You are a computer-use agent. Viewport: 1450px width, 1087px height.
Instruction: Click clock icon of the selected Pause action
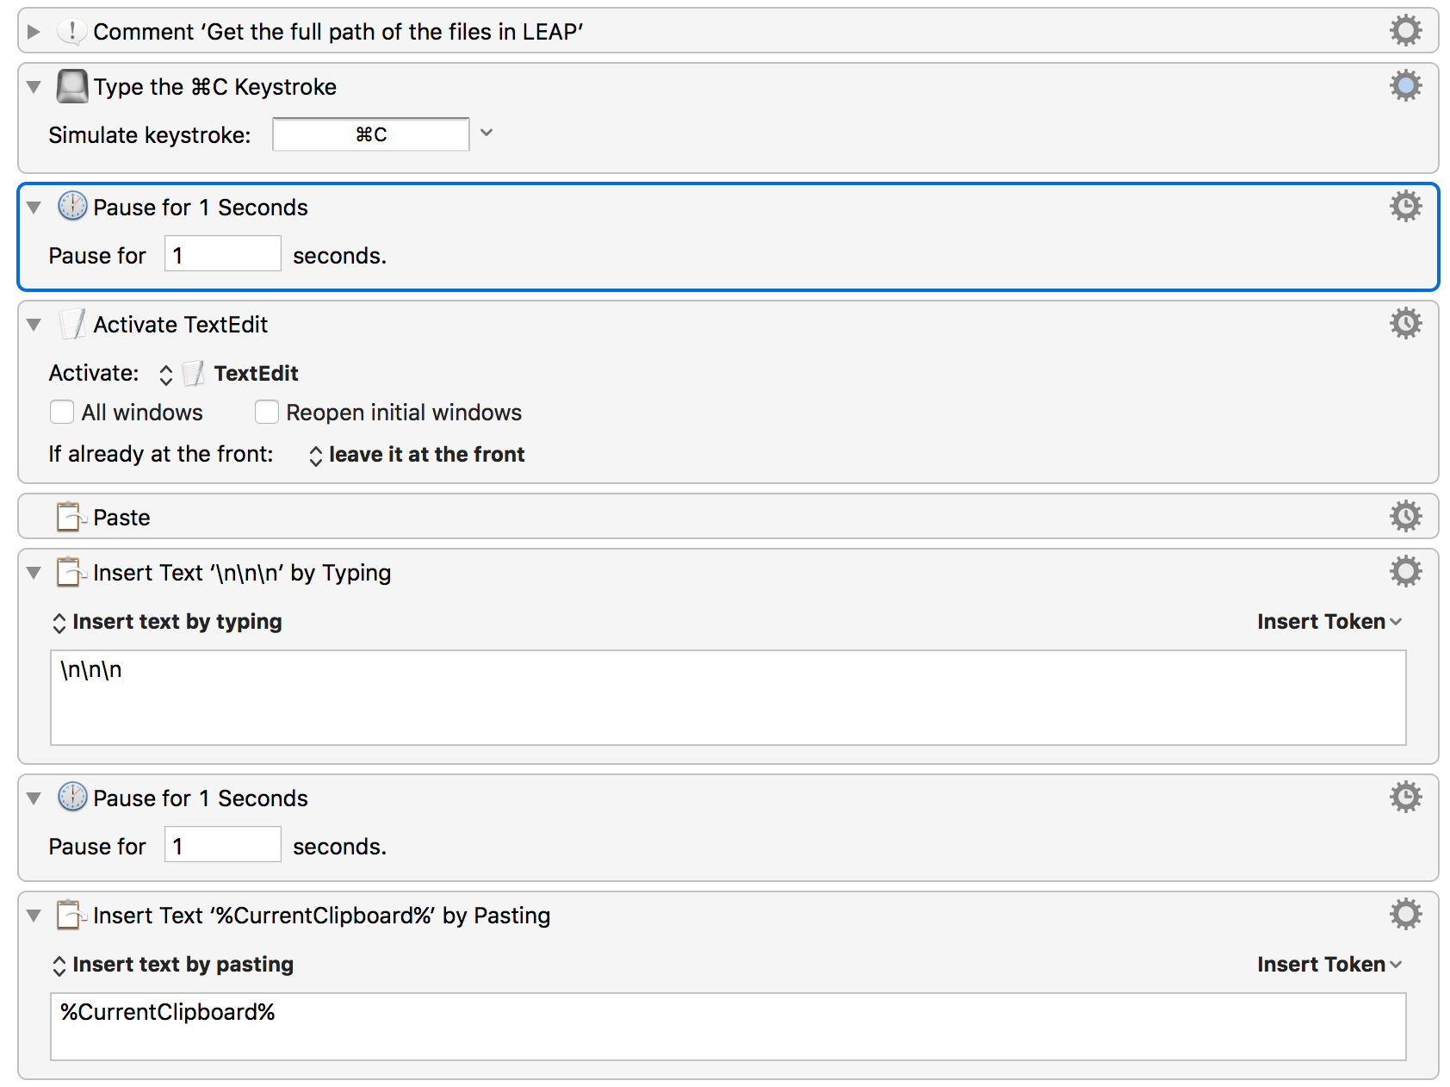[72, 207]
